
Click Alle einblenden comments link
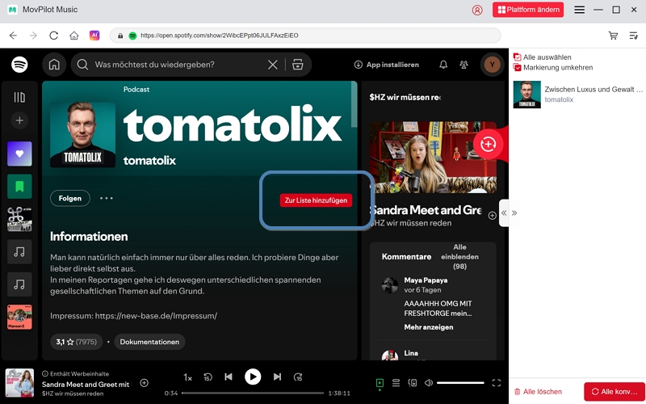pos(459,257)
